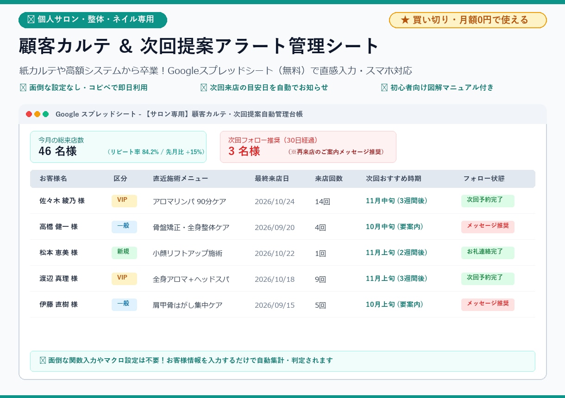The width and height of the screenshot is (565, 398).
Task: Click the リピート率 84.2% statistic
Action: click(x=156, y=152)
